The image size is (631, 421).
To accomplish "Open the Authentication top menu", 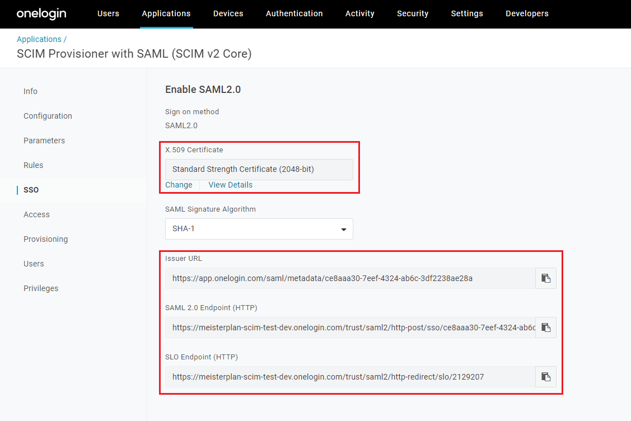I will pos(294,13).
